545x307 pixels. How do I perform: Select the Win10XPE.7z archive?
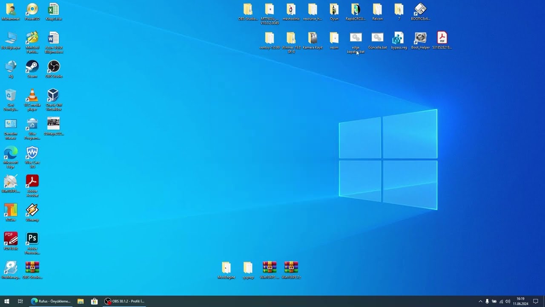[x=291, y=270]
